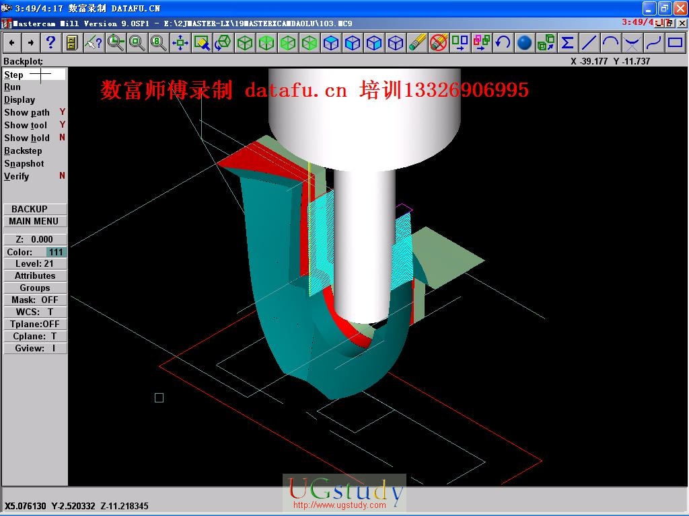Open Groups button
This screenshot has width=689, height=516.
[35, 288]
